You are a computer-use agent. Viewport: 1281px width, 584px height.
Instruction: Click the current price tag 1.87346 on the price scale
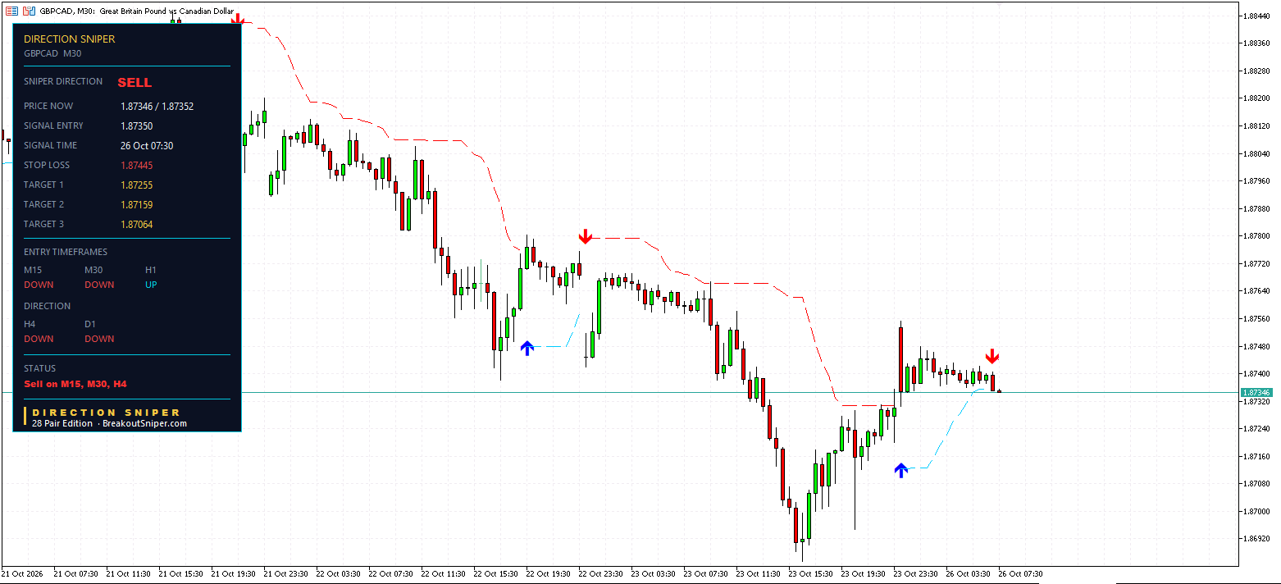[1256, 392]
